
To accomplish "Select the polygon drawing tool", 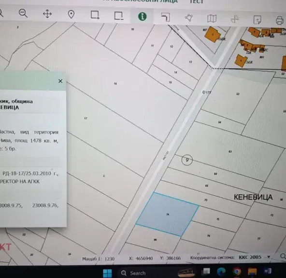I will point(189,18).
